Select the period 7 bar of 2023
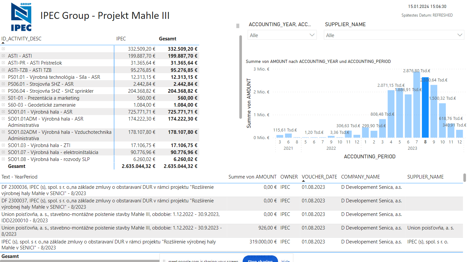The height and width of the screenshot is (262, 469). pyautogui.click(x=417, y=105)
